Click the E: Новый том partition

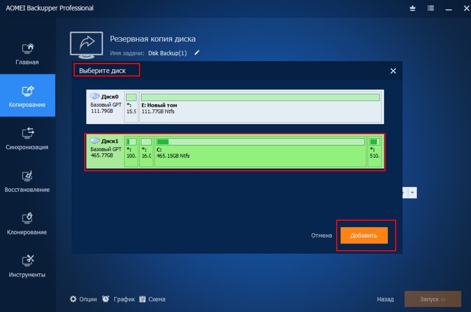click(260, 107)
